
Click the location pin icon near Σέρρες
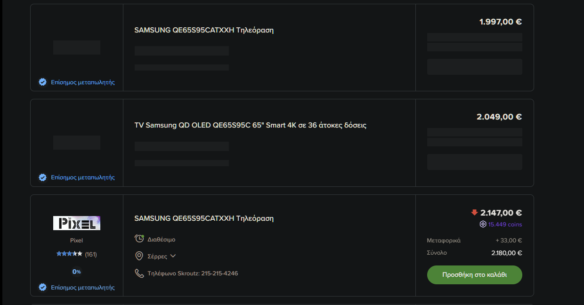pos(139,256)
